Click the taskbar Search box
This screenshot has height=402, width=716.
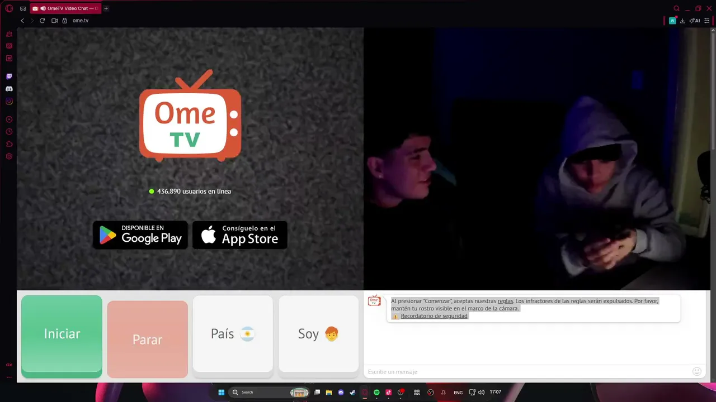tap(270, 393)
